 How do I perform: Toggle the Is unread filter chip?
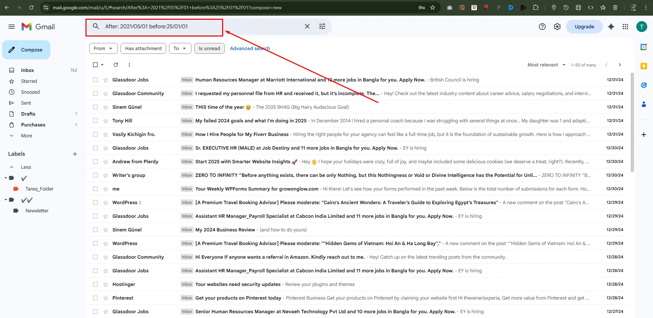point(209,48)
